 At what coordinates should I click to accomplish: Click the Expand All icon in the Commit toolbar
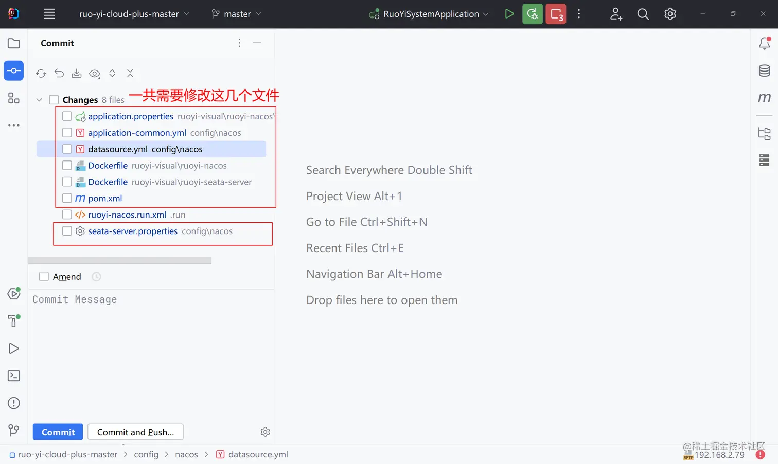click(112, 74)
